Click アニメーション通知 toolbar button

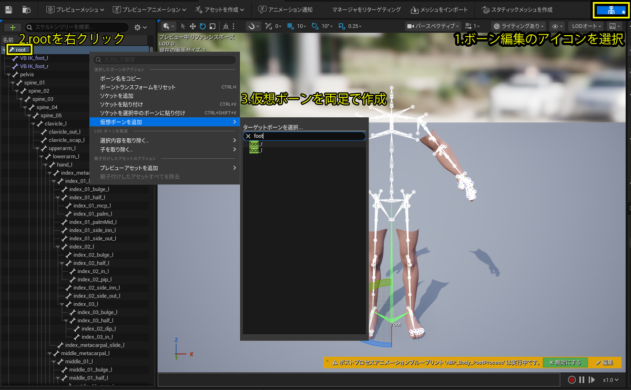click(287, 9)
